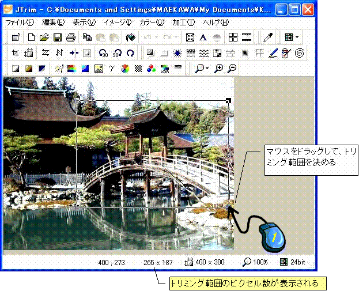The image size is (359, 291).
Task: Click the XOR color operation icon
Action: (x=164, y=69)
